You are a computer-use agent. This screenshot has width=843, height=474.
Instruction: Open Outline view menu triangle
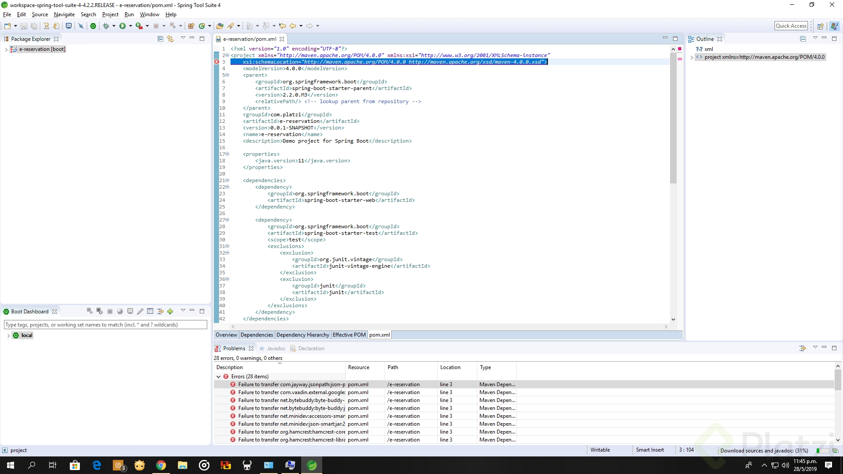point(815,38)
